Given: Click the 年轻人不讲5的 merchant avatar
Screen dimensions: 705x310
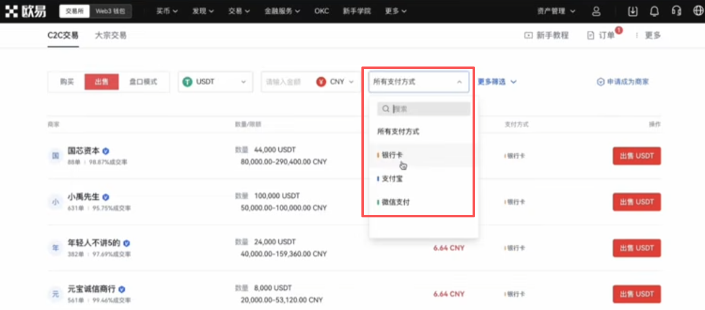Looking at the screenshot, I should [55, 248].
